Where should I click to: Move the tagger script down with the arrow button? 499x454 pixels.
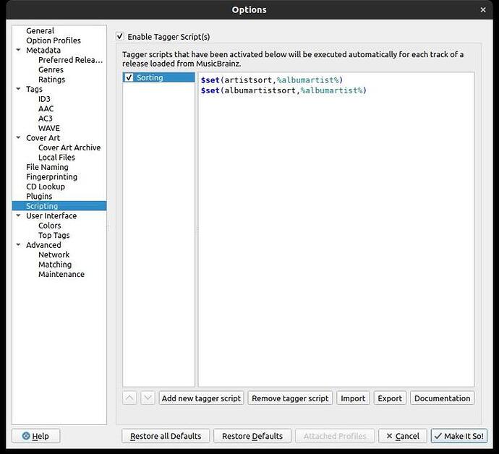pos(148,398)
